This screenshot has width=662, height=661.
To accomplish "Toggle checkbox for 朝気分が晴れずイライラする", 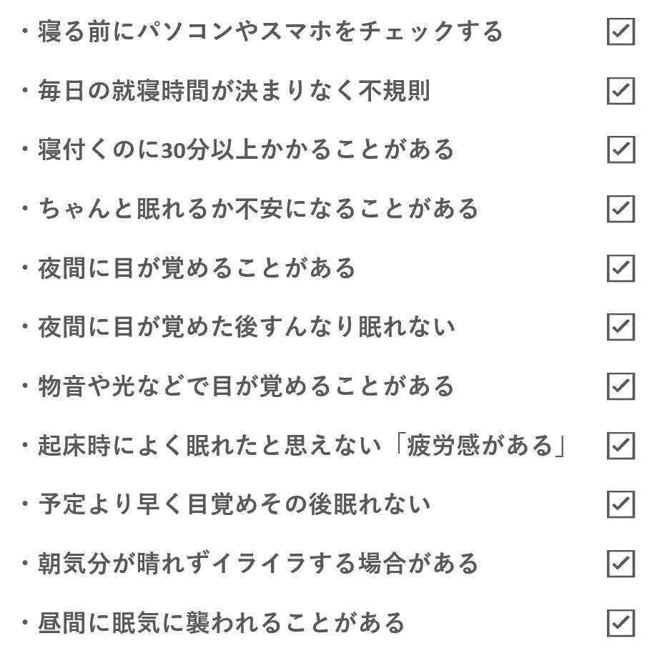I will coord(621,564).
